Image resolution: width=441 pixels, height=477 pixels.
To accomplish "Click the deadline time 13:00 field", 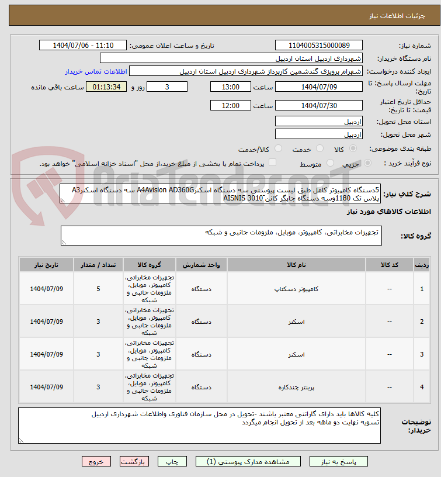I will (x=230, y=87).
